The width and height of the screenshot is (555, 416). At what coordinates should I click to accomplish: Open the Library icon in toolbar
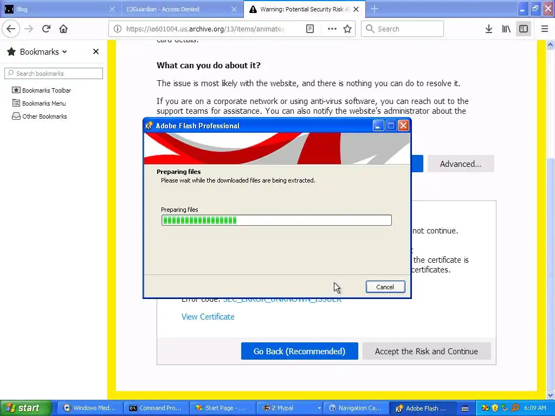click(x=506, y=29)
